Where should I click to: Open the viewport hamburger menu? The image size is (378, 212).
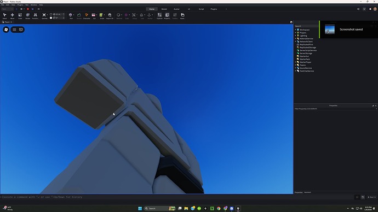click(14, 30)
